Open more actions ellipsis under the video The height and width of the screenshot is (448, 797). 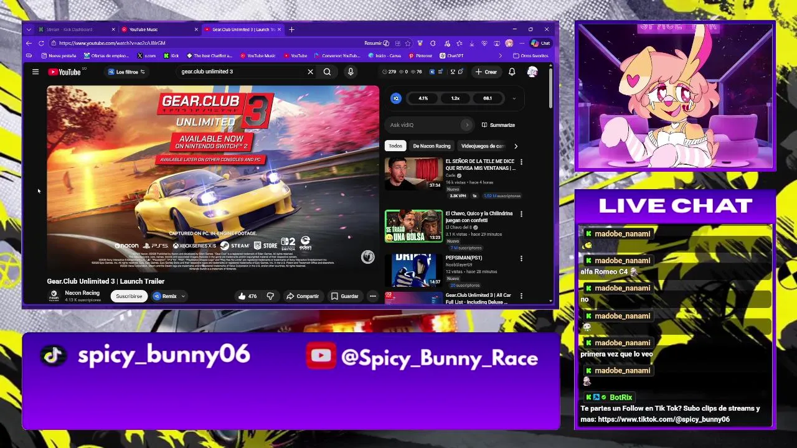click(372, 296)
